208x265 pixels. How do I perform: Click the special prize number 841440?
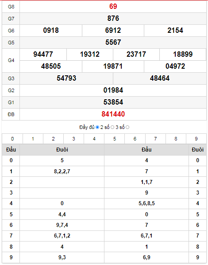pos(113,114)
